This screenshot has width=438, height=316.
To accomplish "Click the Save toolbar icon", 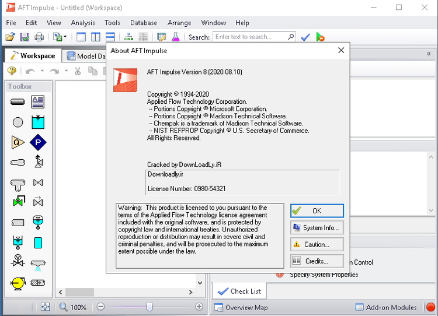I will pos(25,37).
